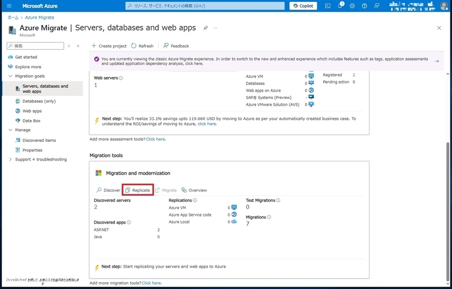452x289 pixels.
Task: Click the Azure VM replications icon
Action: [234, 208]
